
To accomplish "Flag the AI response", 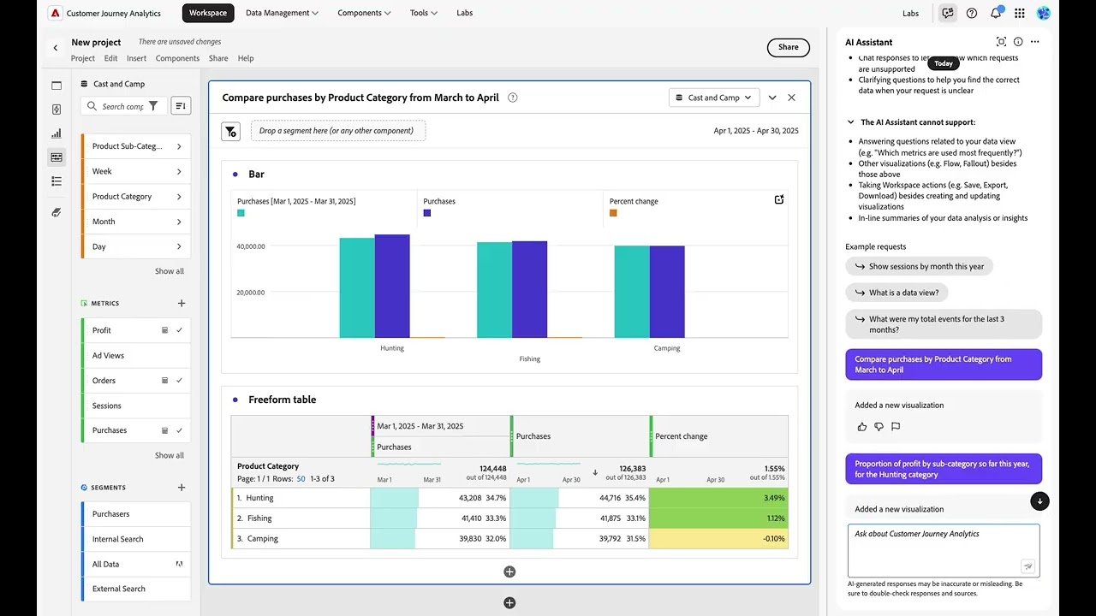I will [896, 426].
